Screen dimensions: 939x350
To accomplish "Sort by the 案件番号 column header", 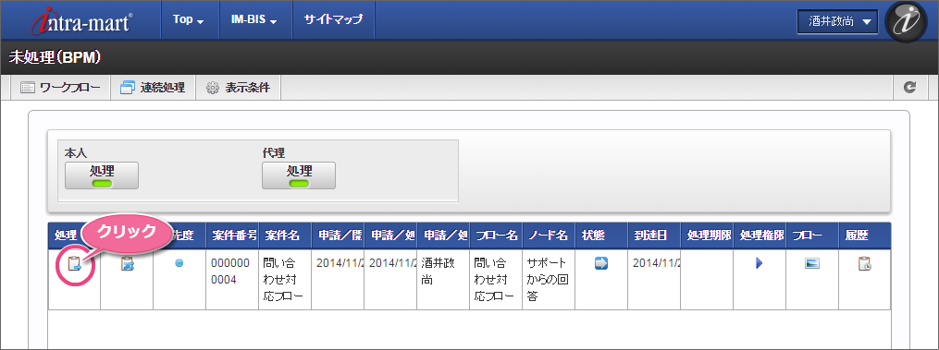I will [232, 235].
